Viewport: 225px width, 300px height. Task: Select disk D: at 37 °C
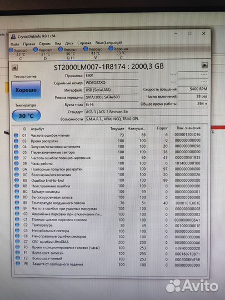(43, 54)
